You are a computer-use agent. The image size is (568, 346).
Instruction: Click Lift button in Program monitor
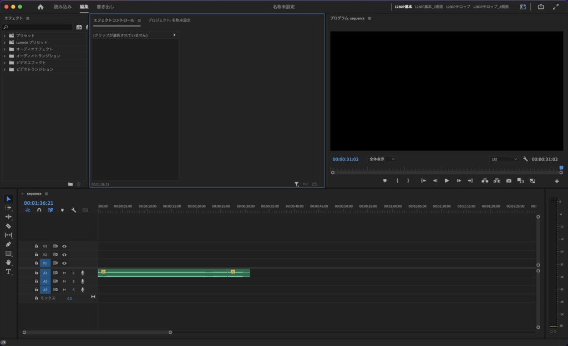pos(485,181)
